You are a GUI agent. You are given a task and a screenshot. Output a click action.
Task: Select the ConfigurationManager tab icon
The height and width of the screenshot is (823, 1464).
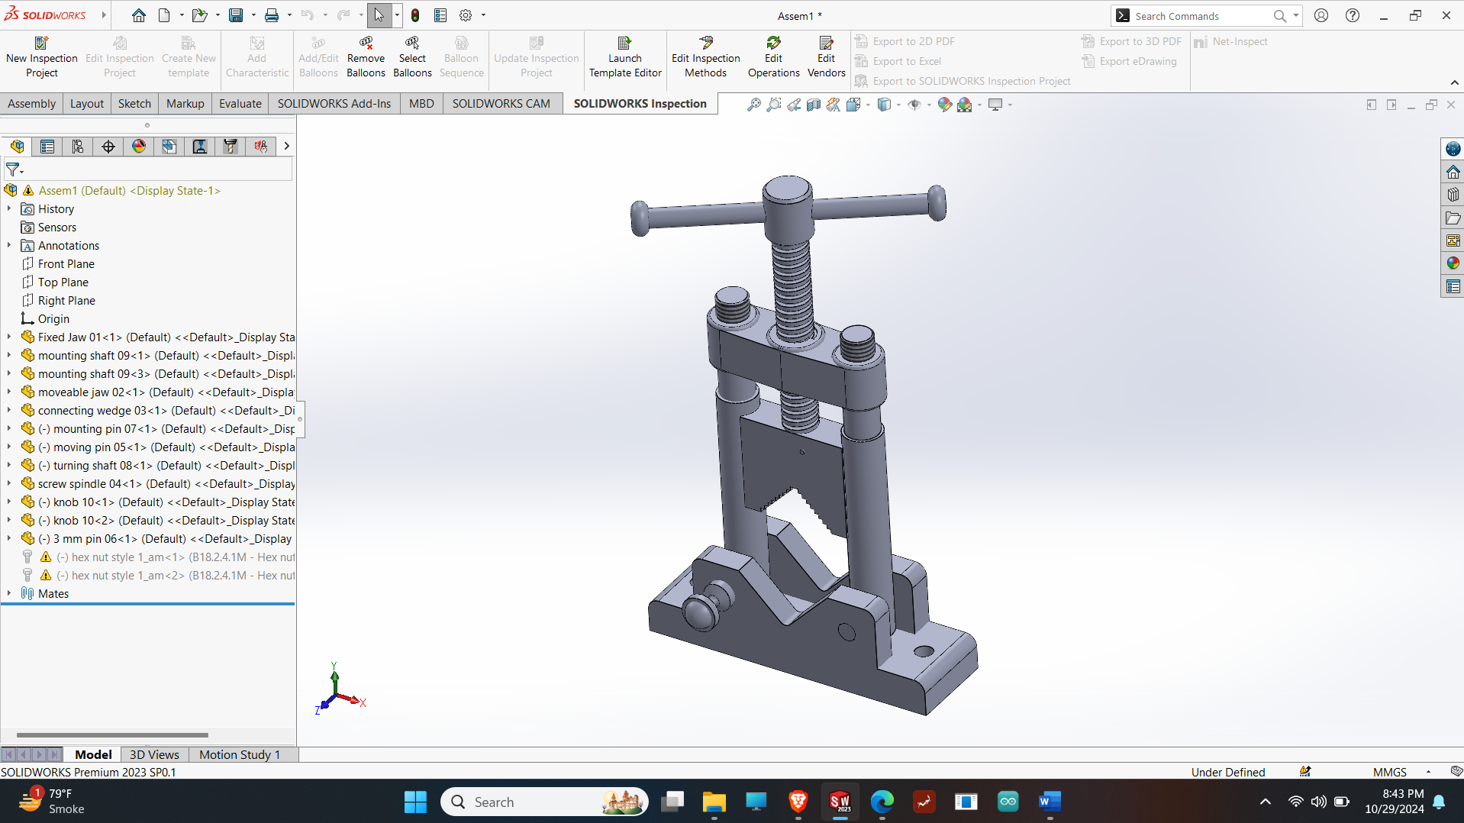pos(78,147)
